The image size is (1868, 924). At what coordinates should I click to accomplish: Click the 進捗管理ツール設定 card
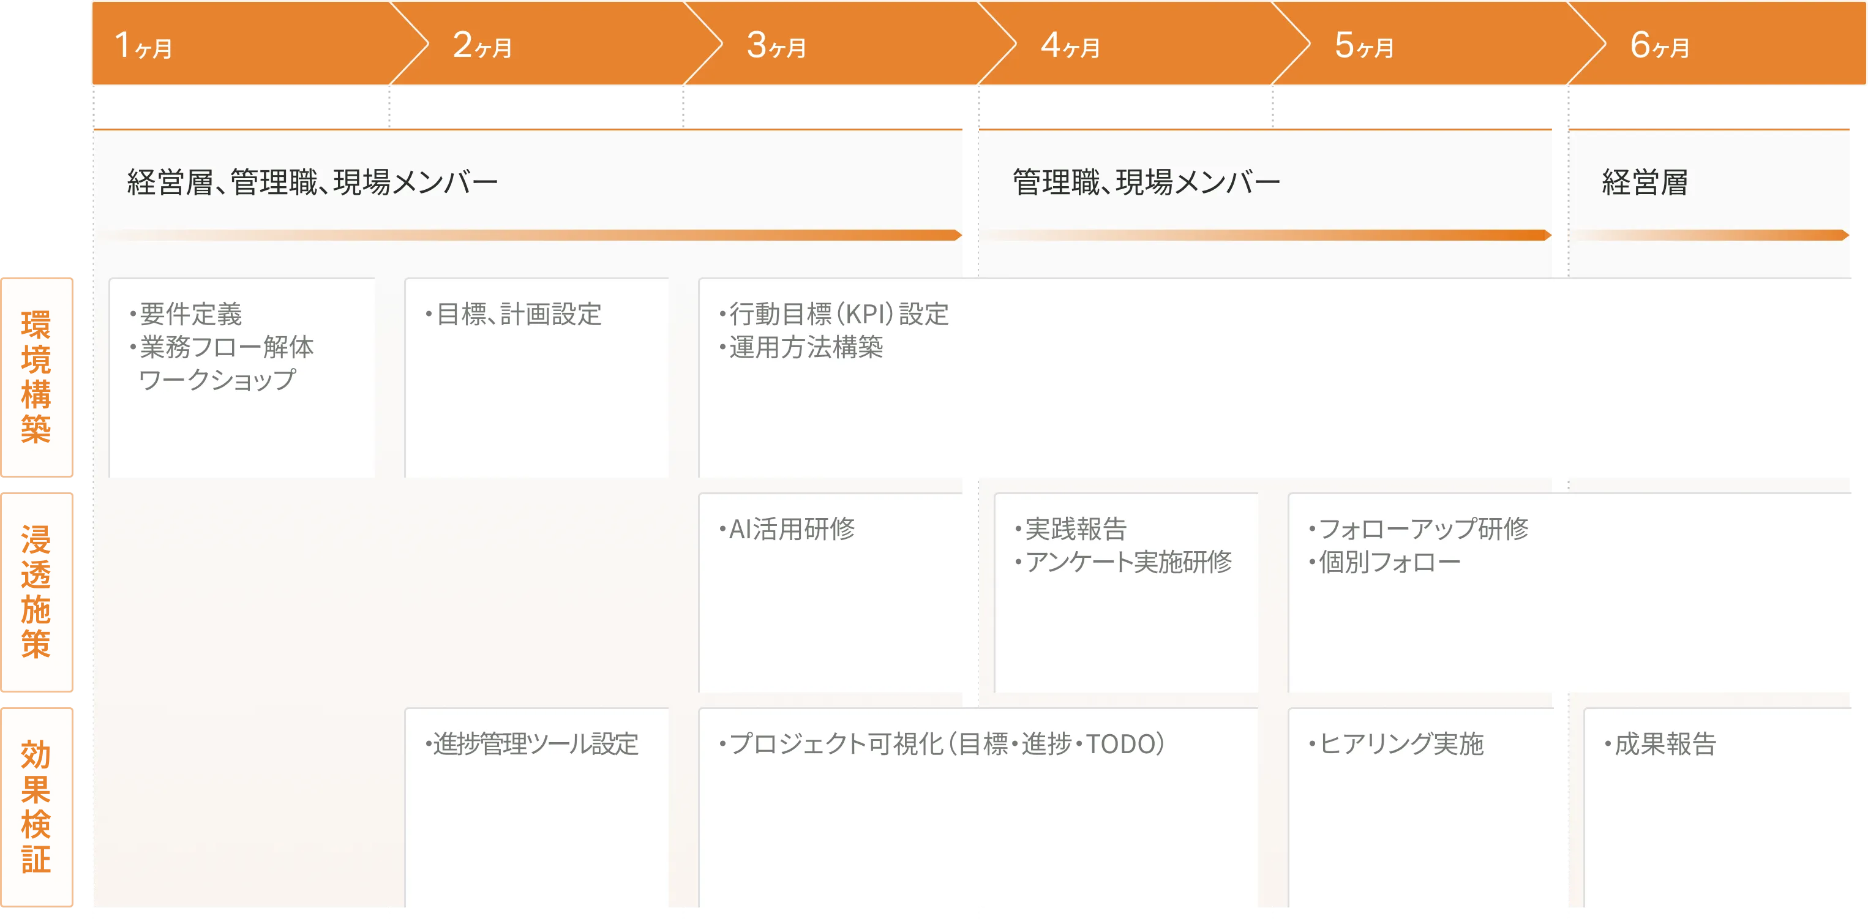[536, 806]
